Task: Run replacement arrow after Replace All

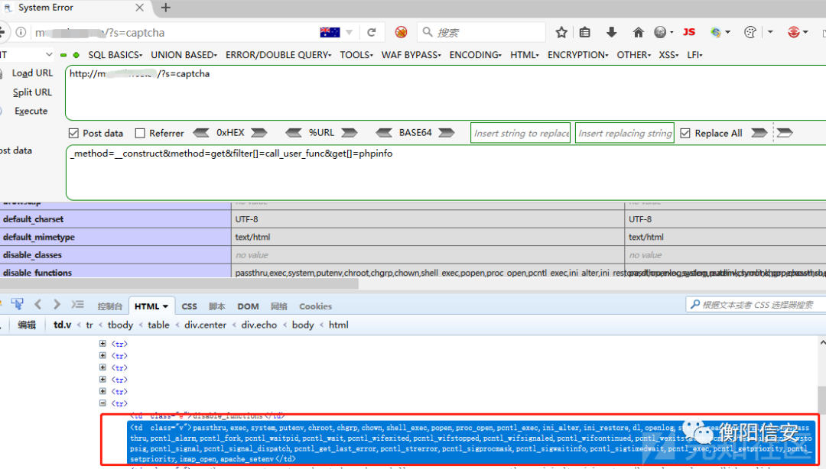Action: tap(759, 133)
